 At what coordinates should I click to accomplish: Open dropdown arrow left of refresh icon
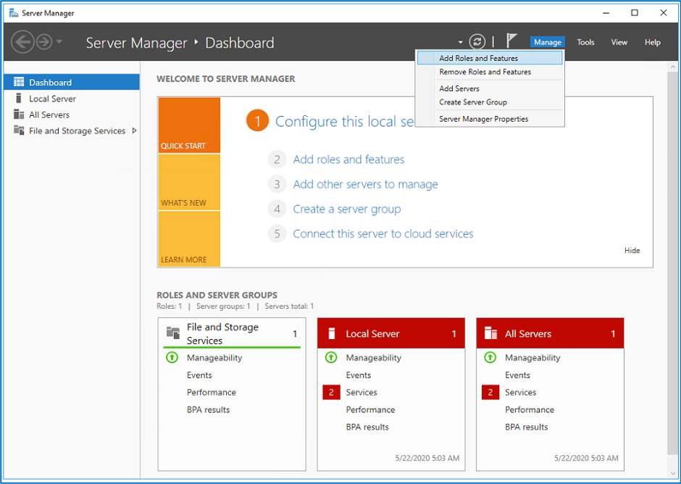(x=460, y=43)
